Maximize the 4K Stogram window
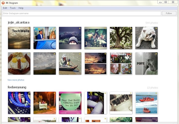This screenshot has height=124, width=179. click(166, 2)
